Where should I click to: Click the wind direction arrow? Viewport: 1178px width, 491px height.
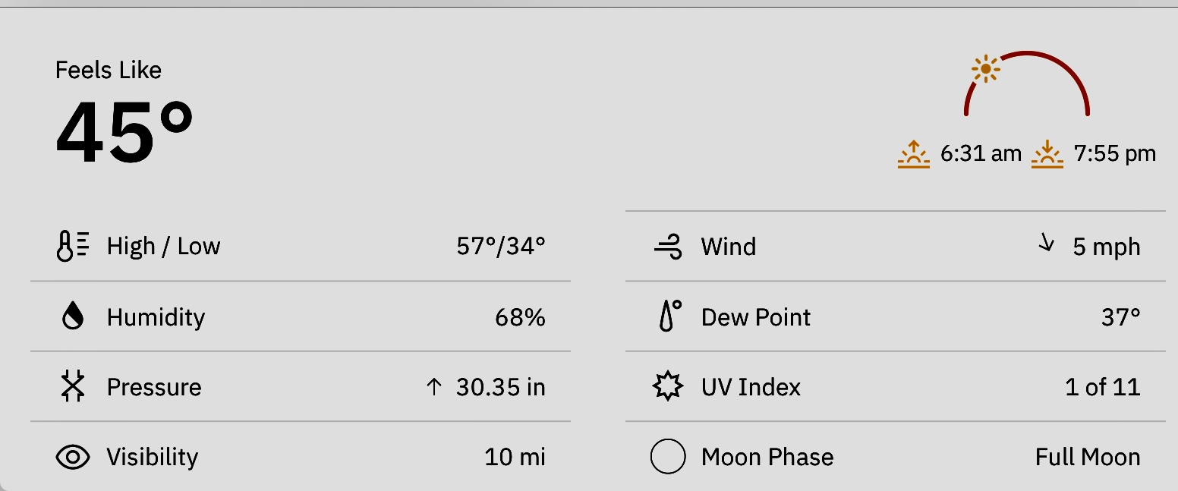1047,244
